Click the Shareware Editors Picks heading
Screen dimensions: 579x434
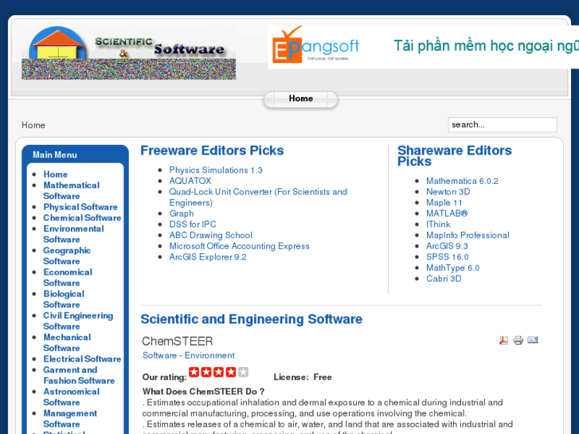point(454,156)
